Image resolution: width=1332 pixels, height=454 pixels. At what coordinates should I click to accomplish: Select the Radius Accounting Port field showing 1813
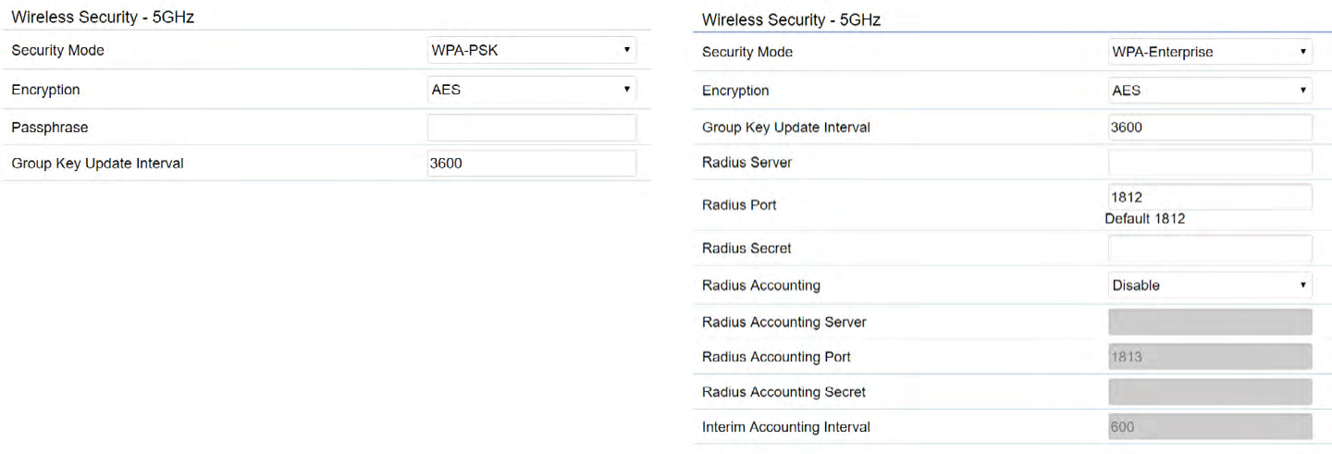1210,357
